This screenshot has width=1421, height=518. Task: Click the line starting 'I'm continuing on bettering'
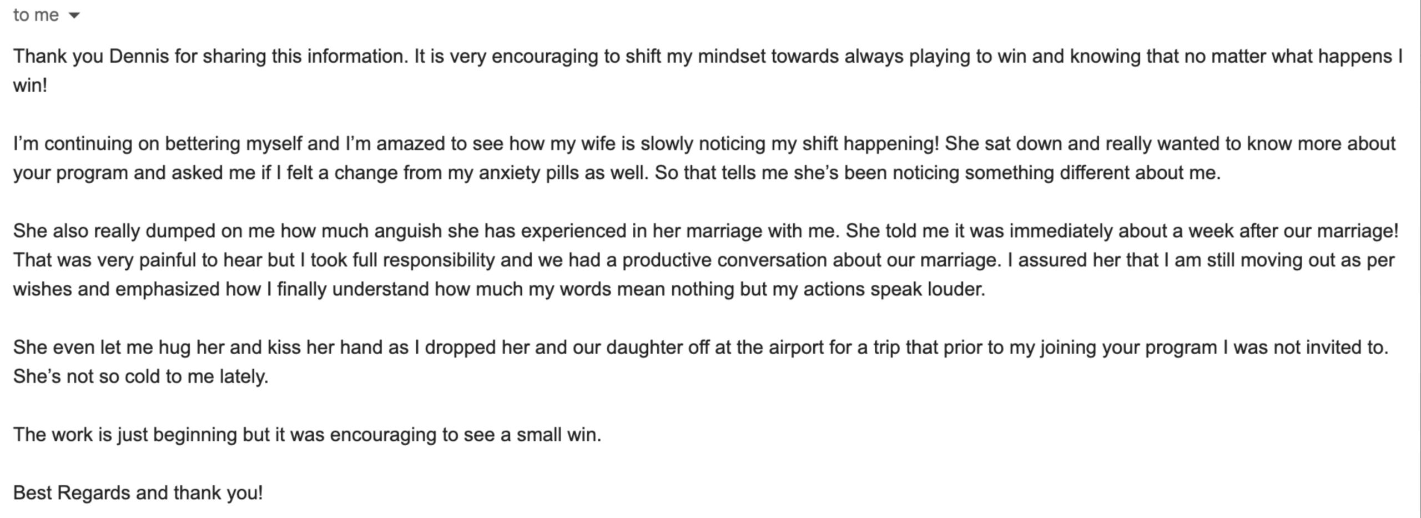704,143
